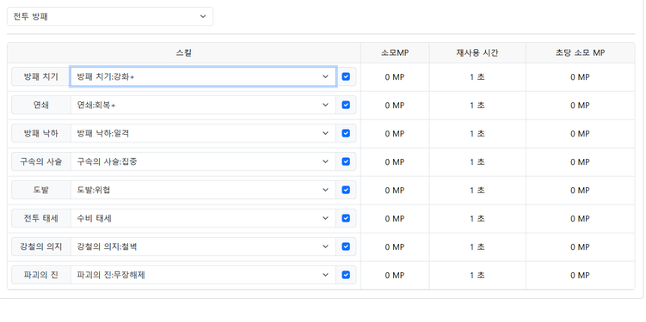Viewport: 646px width, 322px height.
Task: Uncheck the 방패 낙하 row checkbox
Action: [346, 133]
